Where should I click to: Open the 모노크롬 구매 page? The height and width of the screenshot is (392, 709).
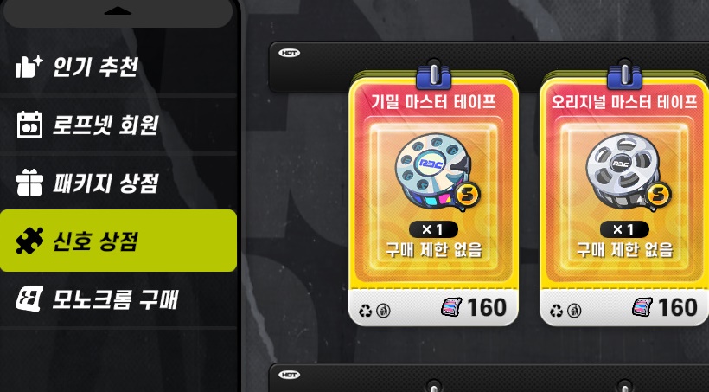coord(118,299)
